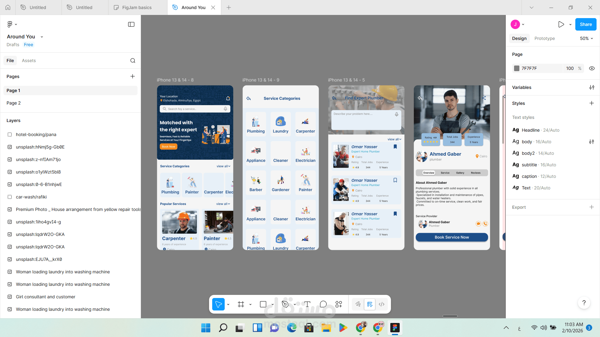The width and height of the screenshot is (600, 337).
Task: Open Pen tool options dropdown arrow
Action: click(x=295, y=305)
